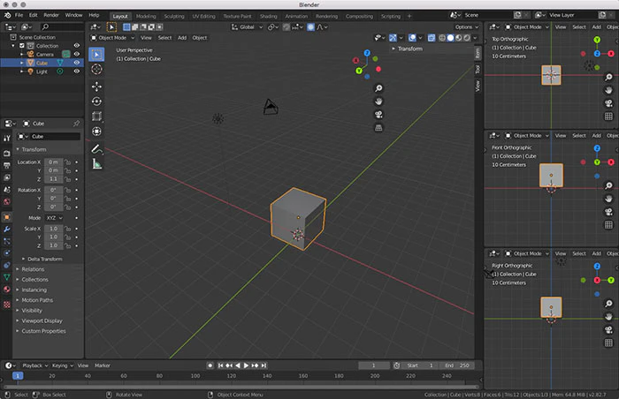Click the Scale Y value field
The width and height of the screenshot is (619, 399).
click(x=53, y=237)
